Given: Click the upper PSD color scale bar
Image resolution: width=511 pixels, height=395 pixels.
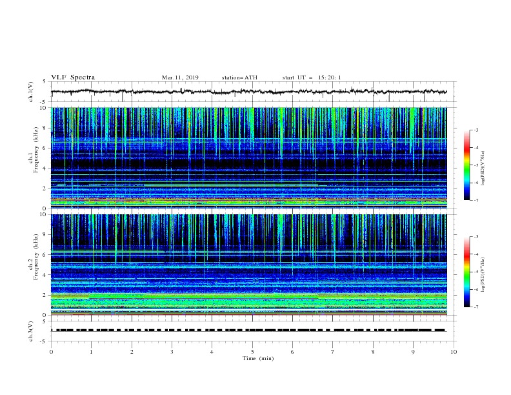Looking at the screenshot, I should pyautogui.click(x=467, y=165).
